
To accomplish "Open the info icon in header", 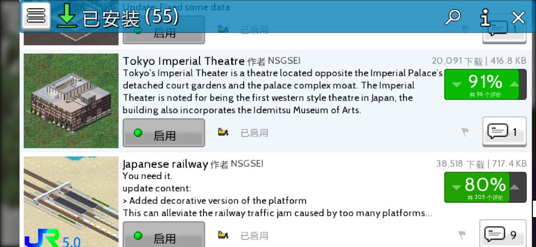I will point(485,18).
